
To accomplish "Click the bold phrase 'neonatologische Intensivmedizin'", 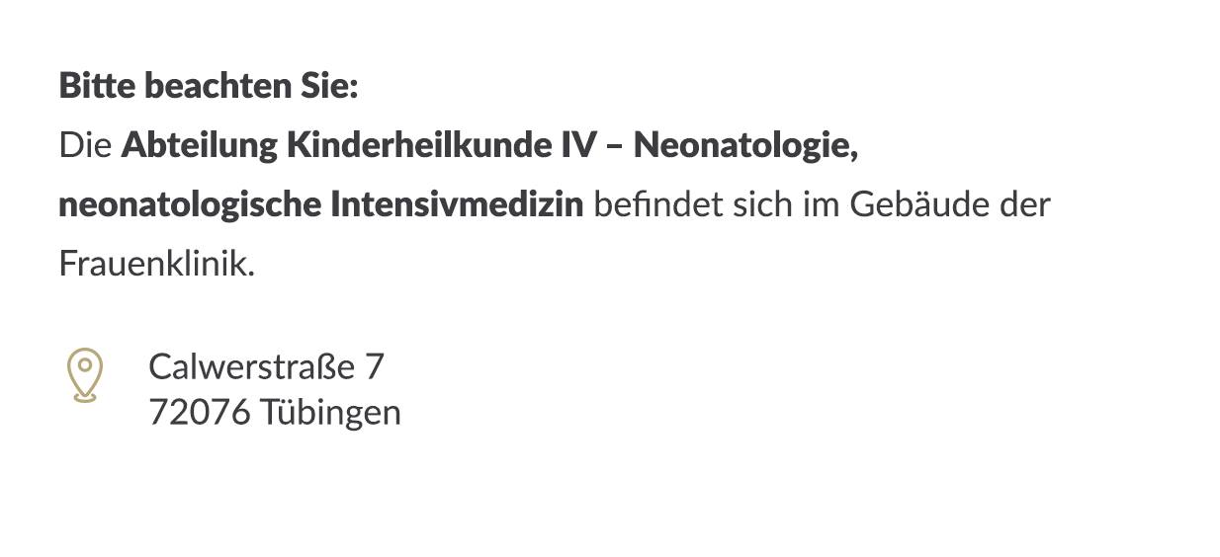I will [x=321, y=205].
